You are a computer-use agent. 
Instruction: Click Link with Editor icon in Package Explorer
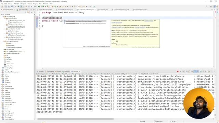pyautogui.click(x=28, y=12)
